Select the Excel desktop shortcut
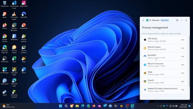The image size is (193, 109). click(x=14, y=59)
